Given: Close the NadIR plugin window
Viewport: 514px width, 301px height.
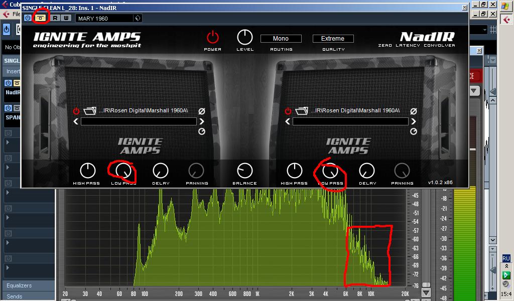Looking at the screenshot, I should click(x=464, y=8).
